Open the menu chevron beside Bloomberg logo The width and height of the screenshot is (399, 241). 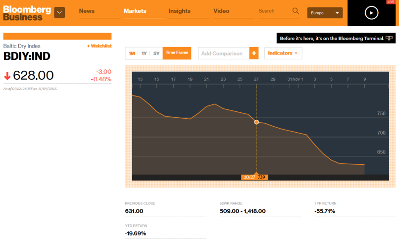59,12
